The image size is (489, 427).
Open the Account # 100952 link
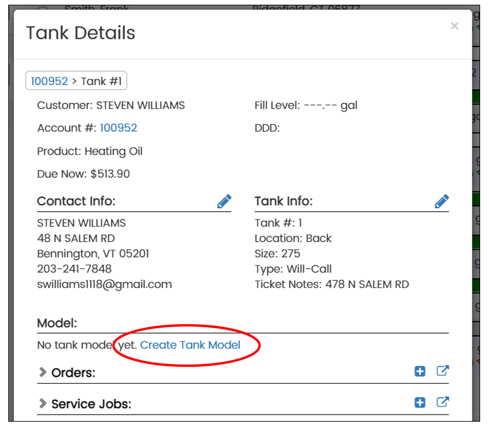click(x=118, y=128)
